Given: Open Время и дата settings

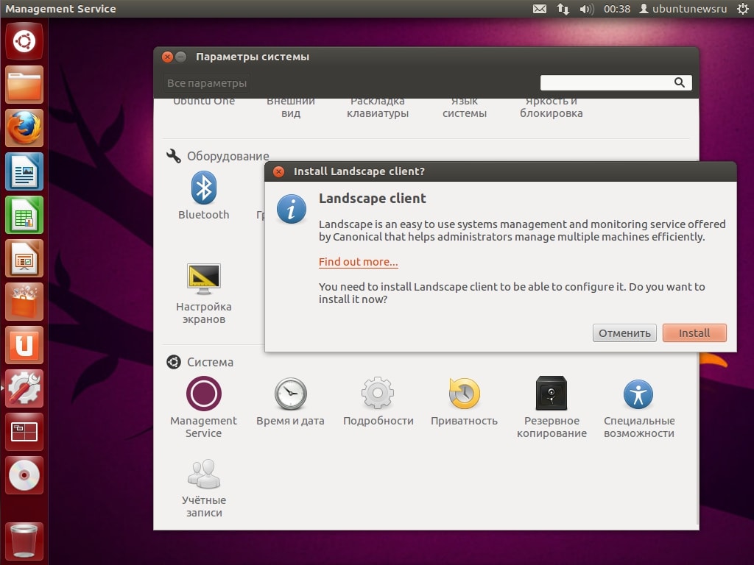Looking at the screenshot, I should [290, 402].
